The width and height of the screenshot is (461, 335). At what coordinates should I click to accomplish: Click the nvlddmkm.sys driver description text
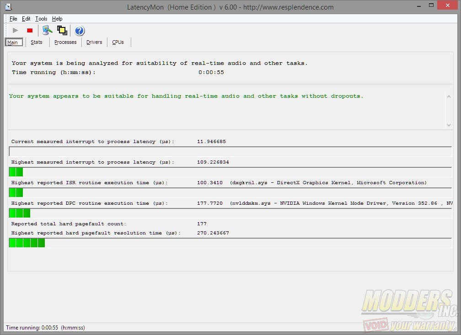click(x=341, y=203)
